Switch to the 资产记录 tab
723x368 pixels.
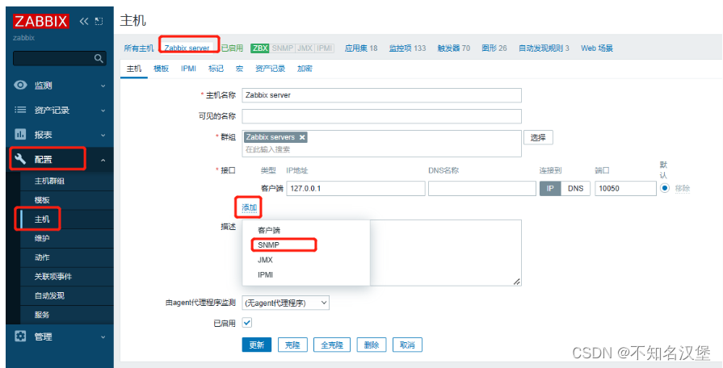[270, 69]
